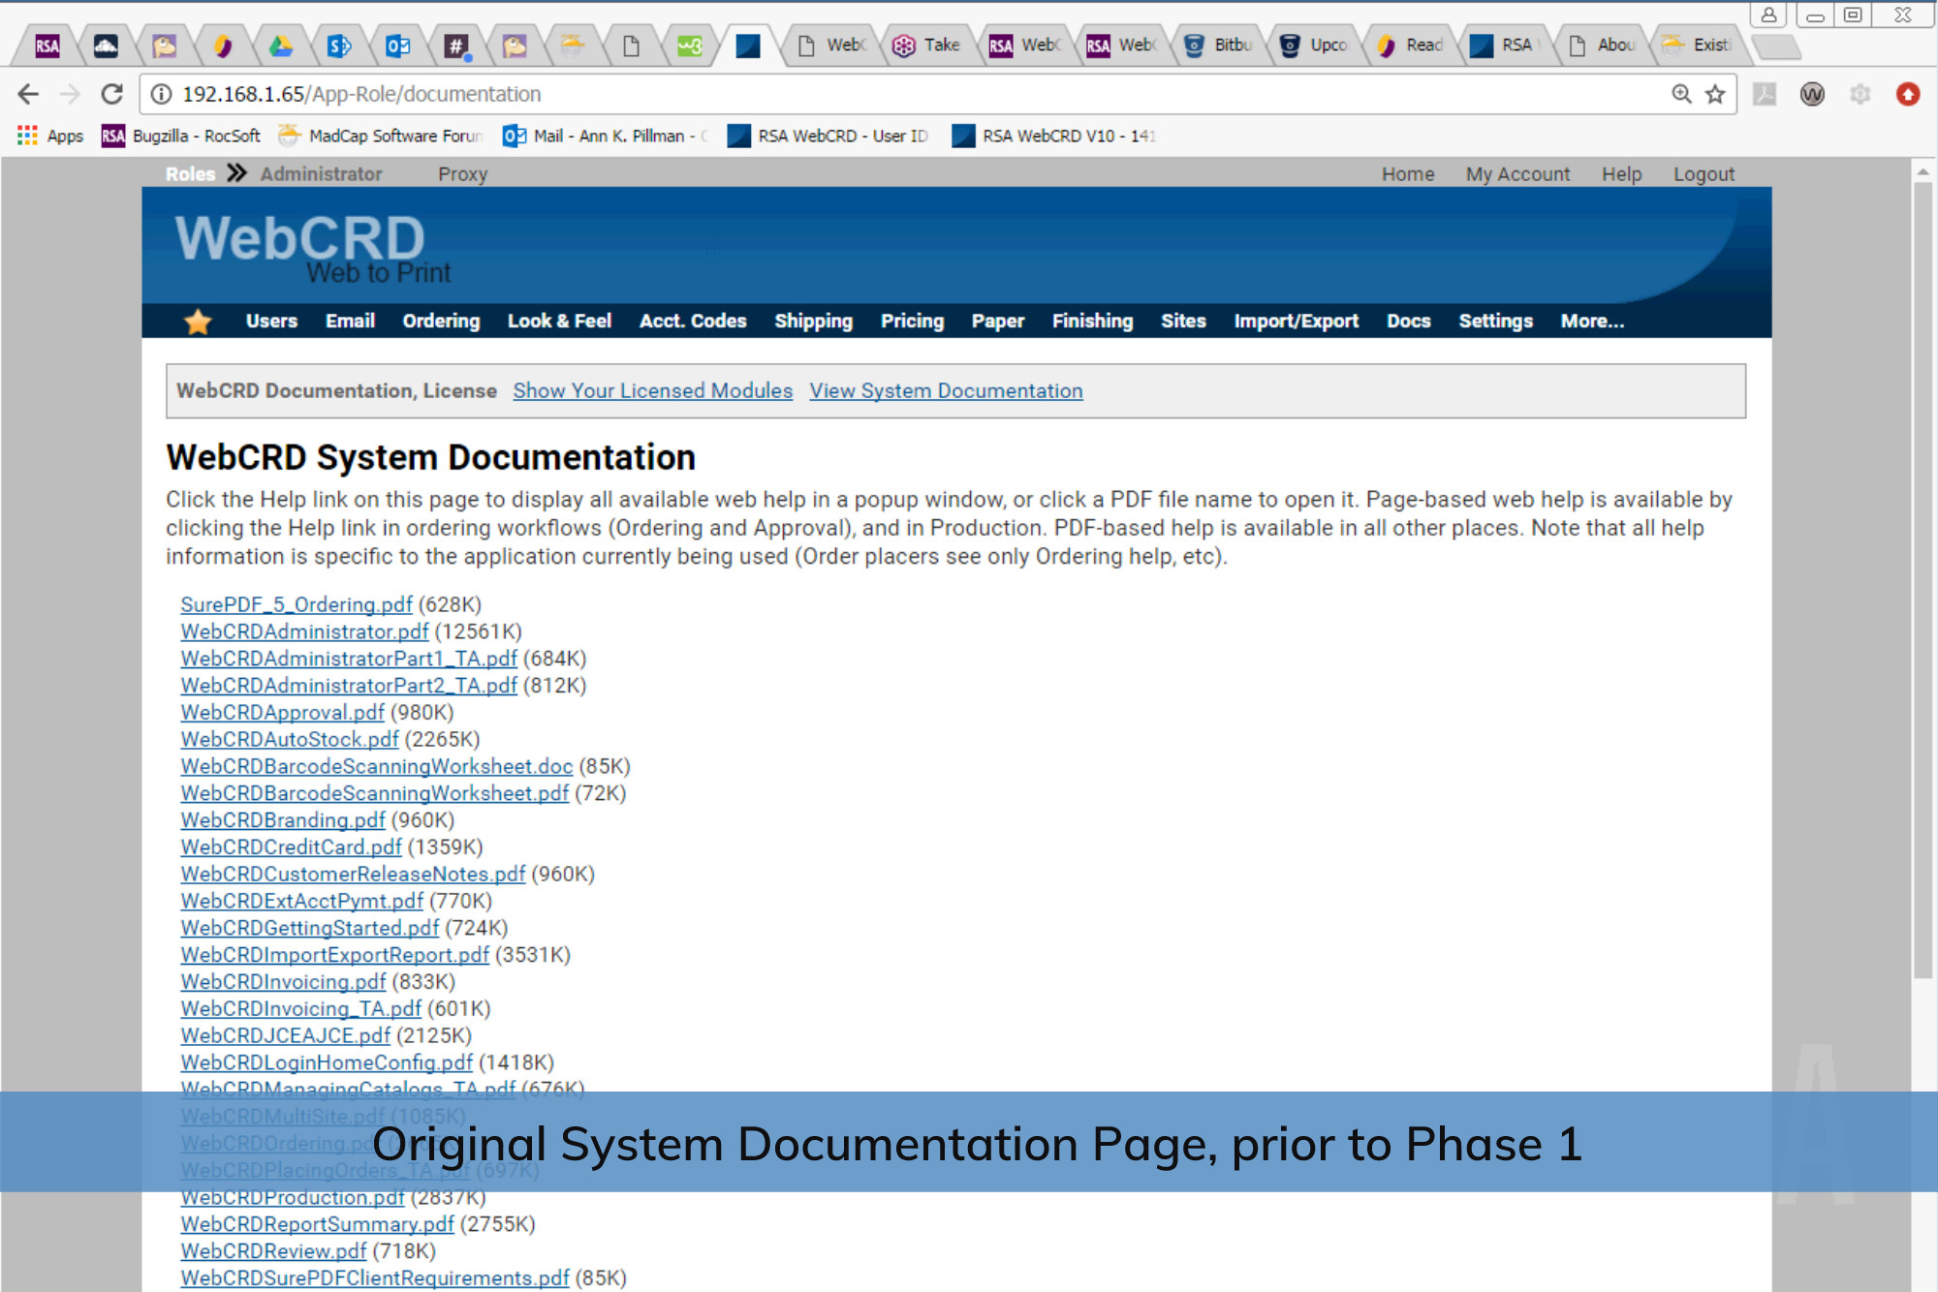Open the Shipping menu

(813, 322)
